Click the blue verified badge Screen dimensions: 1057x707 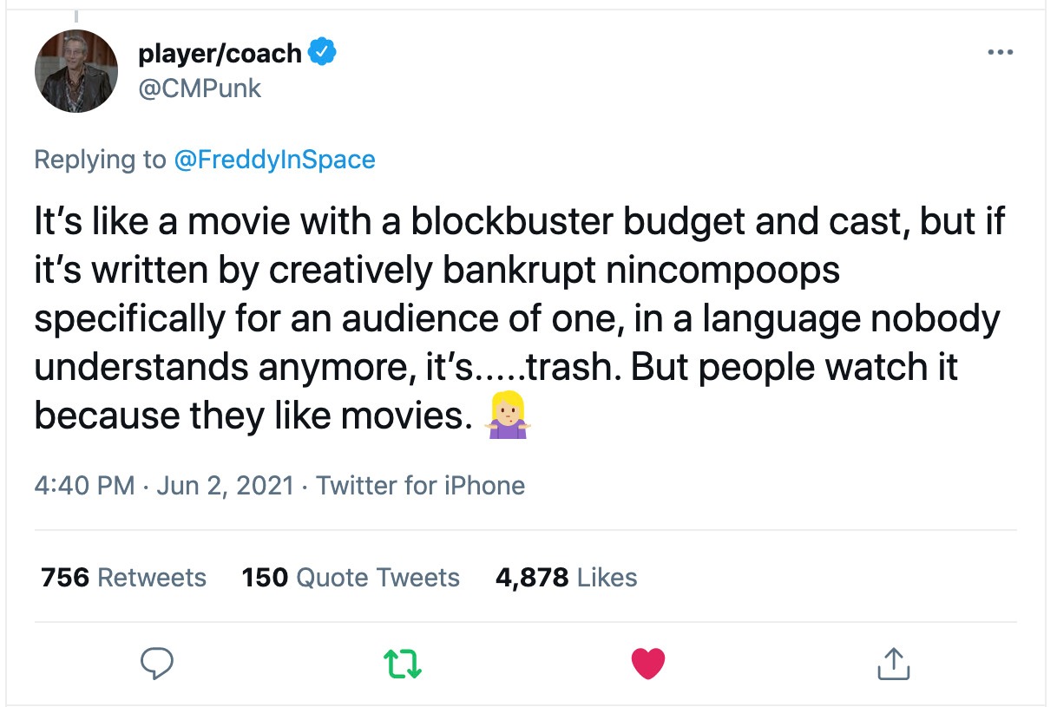[x=323, y=54]
